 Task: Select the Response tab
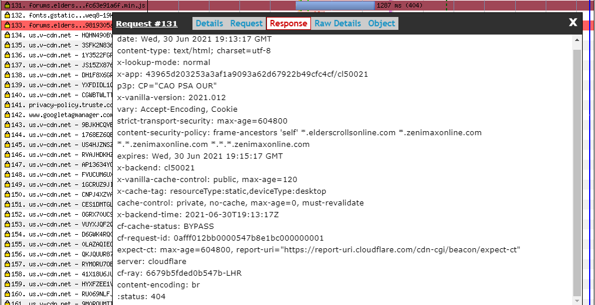coord(288,23)
